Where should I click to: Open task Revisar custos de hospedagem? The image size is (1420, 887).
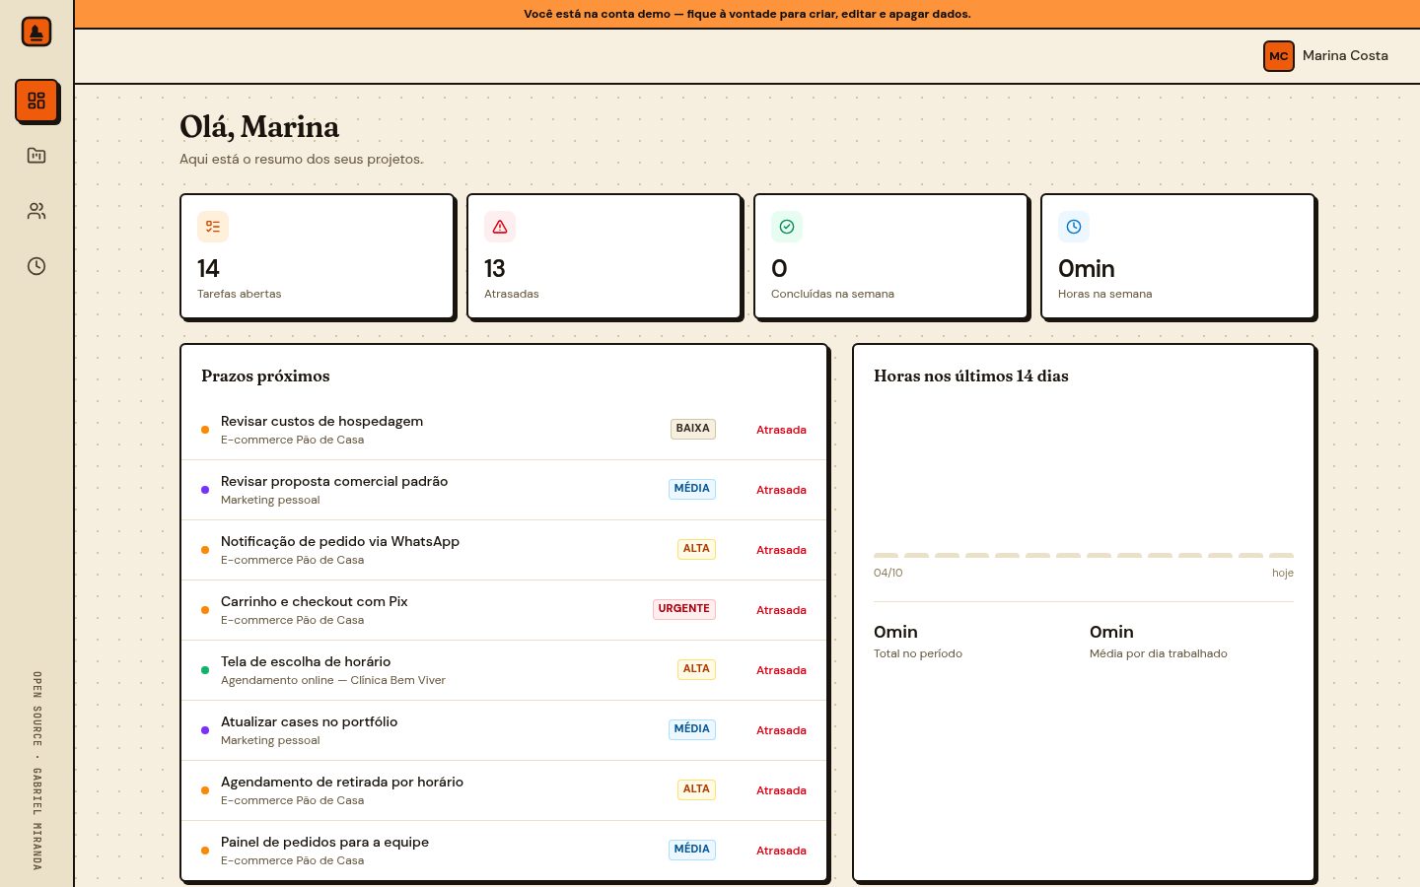(504, 430)
